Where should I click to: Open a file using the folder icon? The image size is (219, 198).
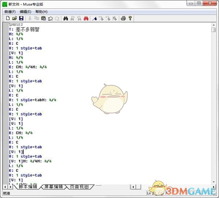point(15,18)
